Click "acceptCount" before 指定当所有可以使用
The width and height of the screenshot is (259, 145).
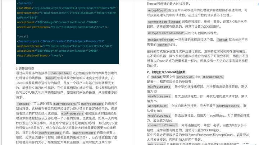(158, 10)
